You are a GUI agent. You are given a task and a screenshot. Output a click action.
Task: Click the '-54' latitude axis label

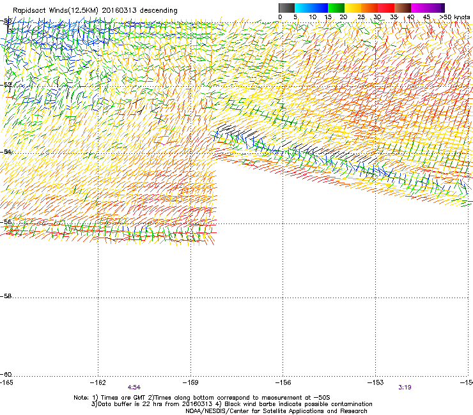(x=6, y=152)
